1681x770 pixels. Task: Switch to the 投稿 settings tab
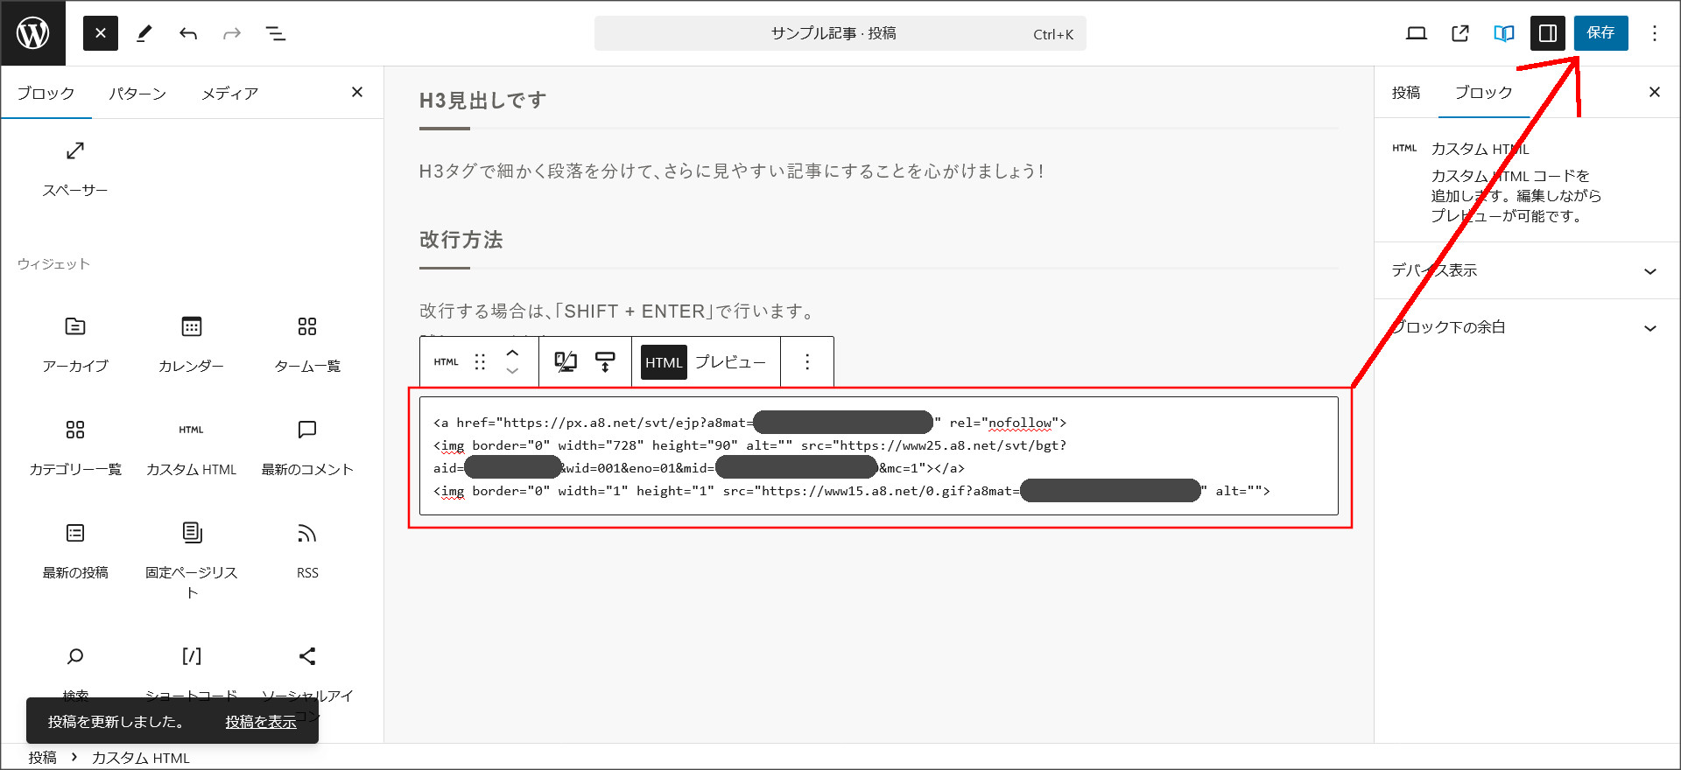[1406, 93]
